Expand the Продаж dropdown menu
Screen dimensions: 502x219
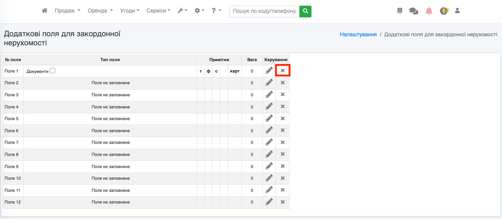(x=67, y=11)
